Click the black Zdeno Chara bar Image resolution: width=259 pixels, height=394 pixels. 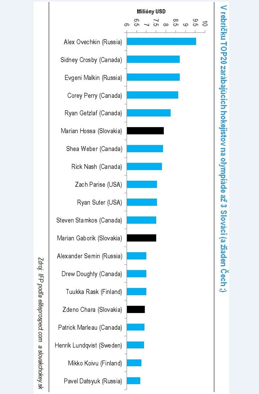click(x=136, y=309)
